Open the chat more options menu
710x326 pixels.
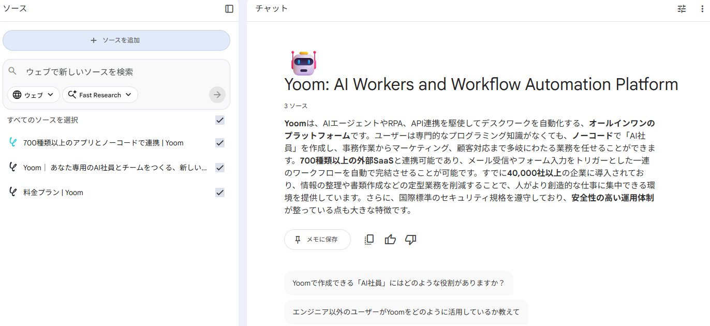pyautogui.click(x=702, y=9)
